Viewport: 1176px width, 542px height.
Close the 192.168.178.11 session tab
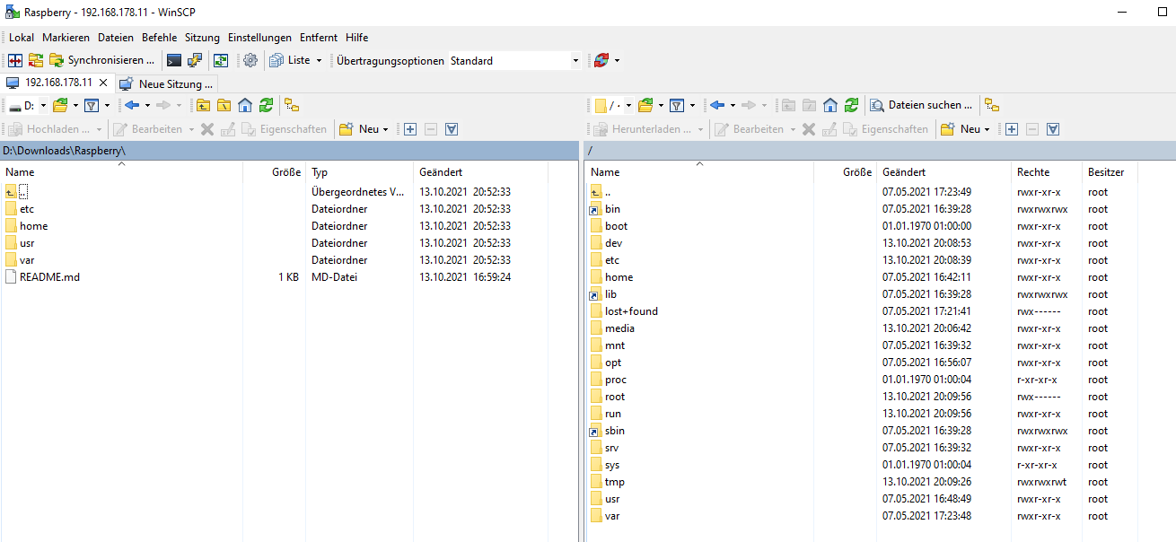click(103, 83)
